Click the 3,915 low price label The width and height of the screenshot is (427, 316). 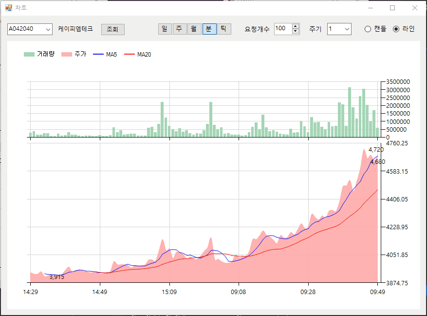click(x=56, y=276)
